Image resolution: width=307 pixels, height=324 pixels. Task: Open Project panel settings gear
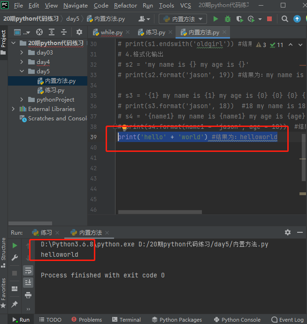[79, 32]
